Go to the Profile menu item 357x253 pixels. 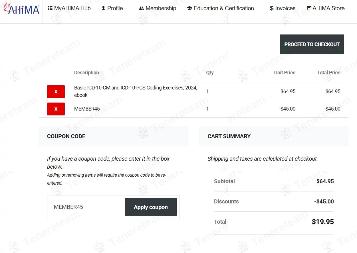[115, 9]
